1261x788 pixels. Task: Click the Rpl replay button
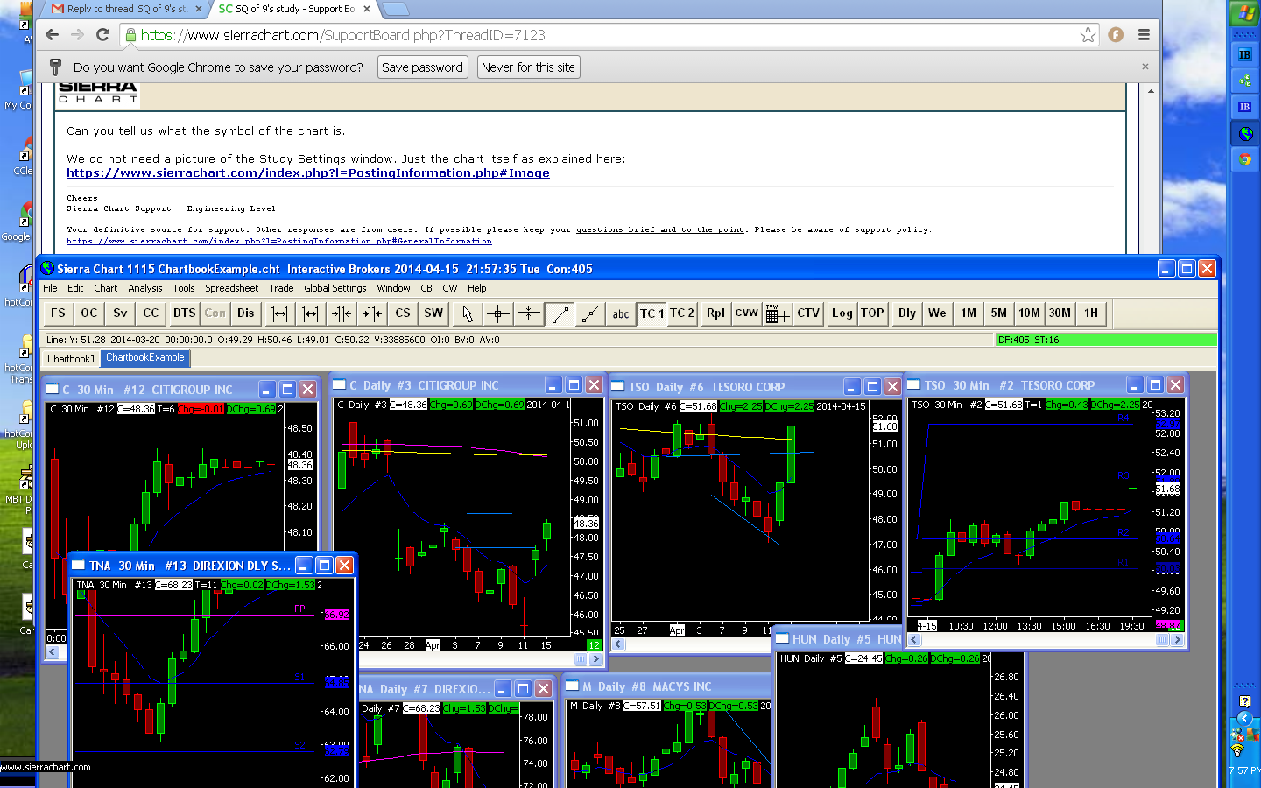[715, 313]
